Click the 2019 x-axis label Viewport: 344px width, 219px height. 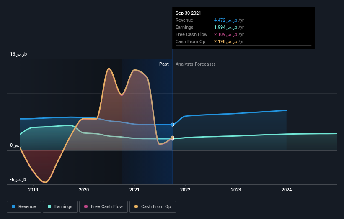click(33, 190)
